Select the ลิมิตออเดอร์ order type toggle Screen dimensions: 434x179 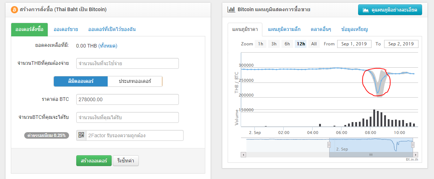pos(81,81)
